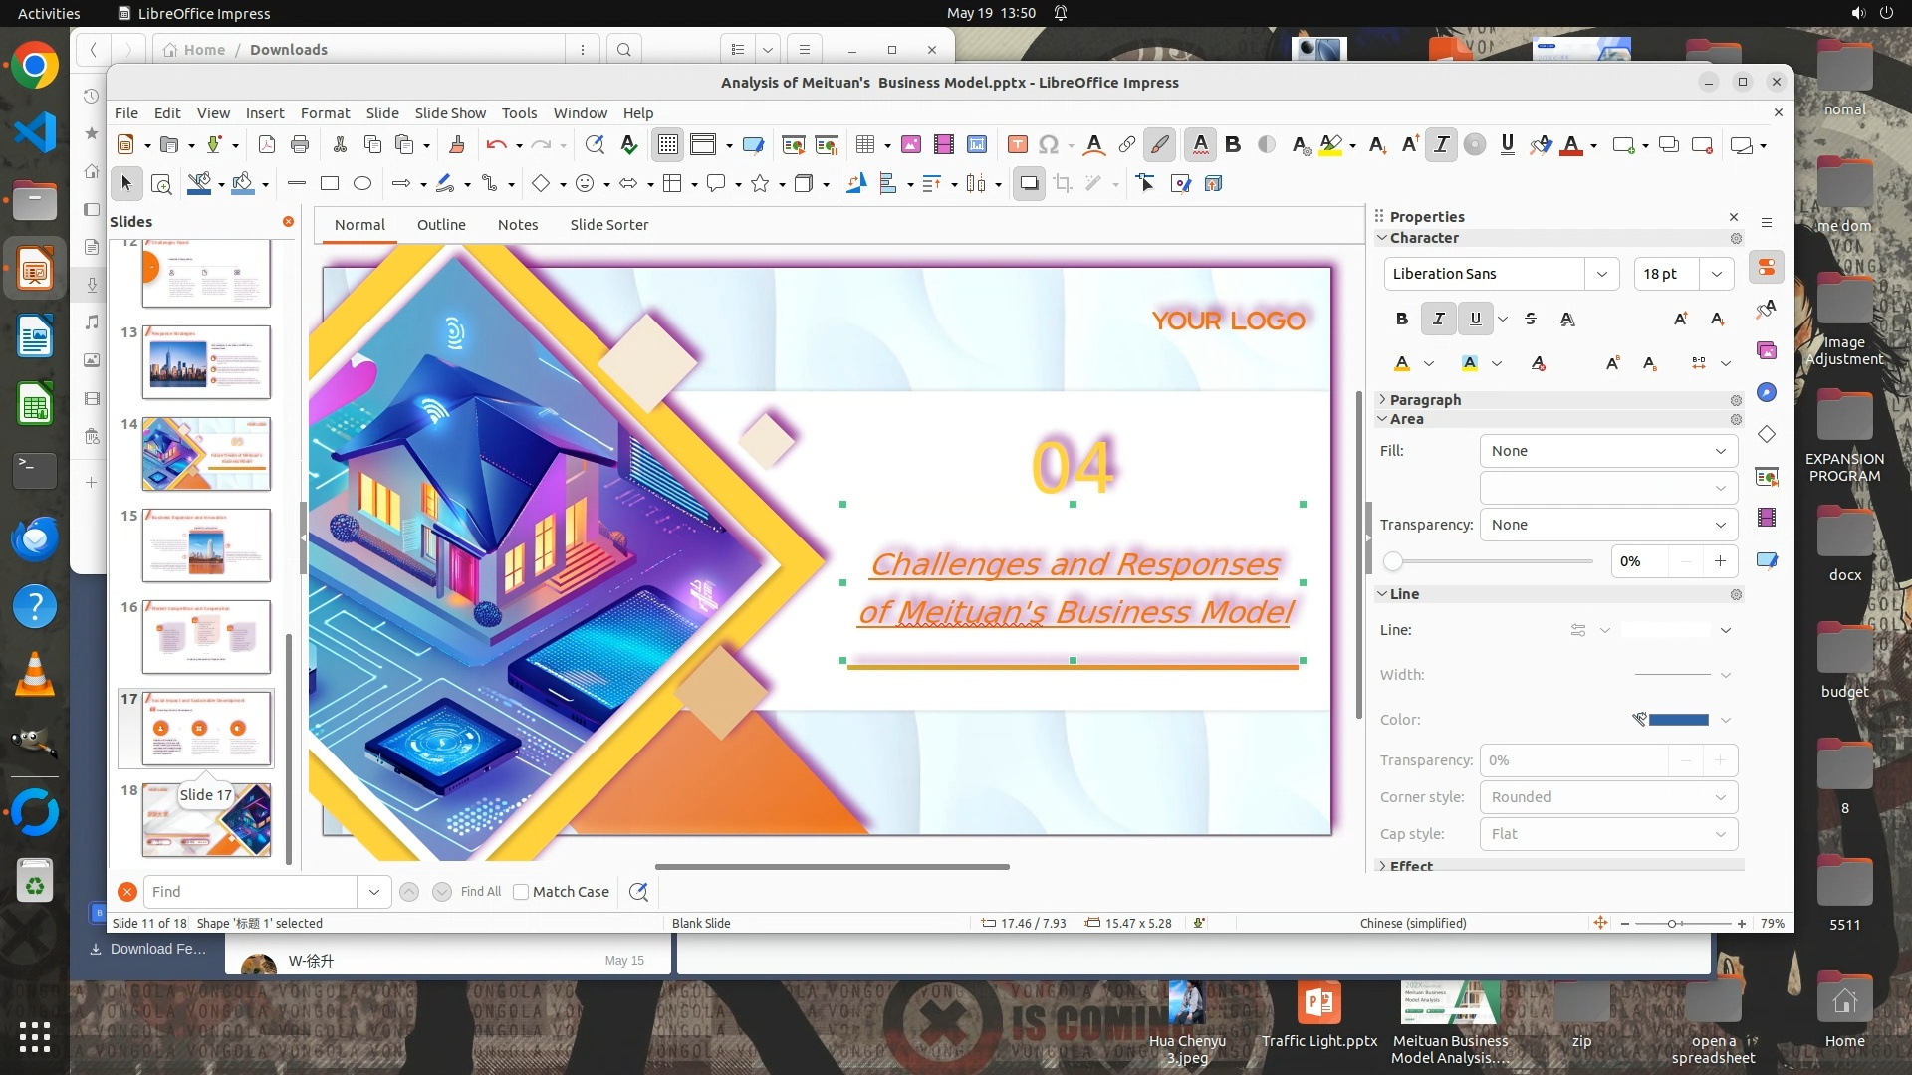Select slide 14 thumbnail

tap(206, 454)
